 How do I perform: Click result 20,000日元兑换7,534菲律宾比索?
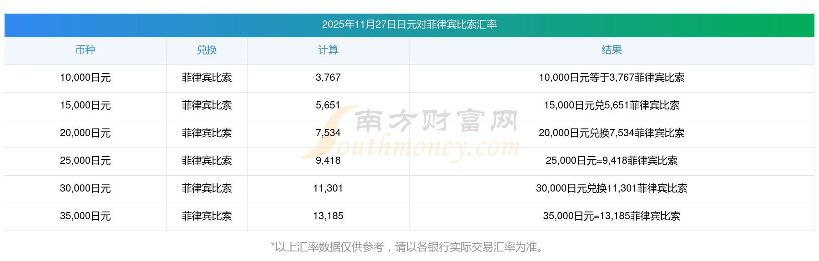pyautogui.click(x=612, y=133)
